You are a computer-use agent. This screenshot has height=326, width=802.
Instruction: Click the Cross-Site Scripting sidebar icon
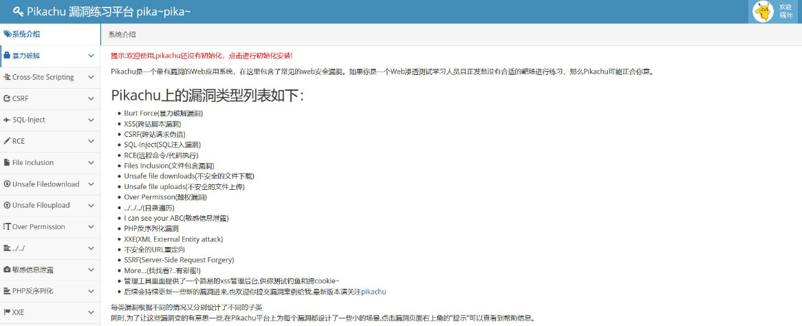click(7, 77)
